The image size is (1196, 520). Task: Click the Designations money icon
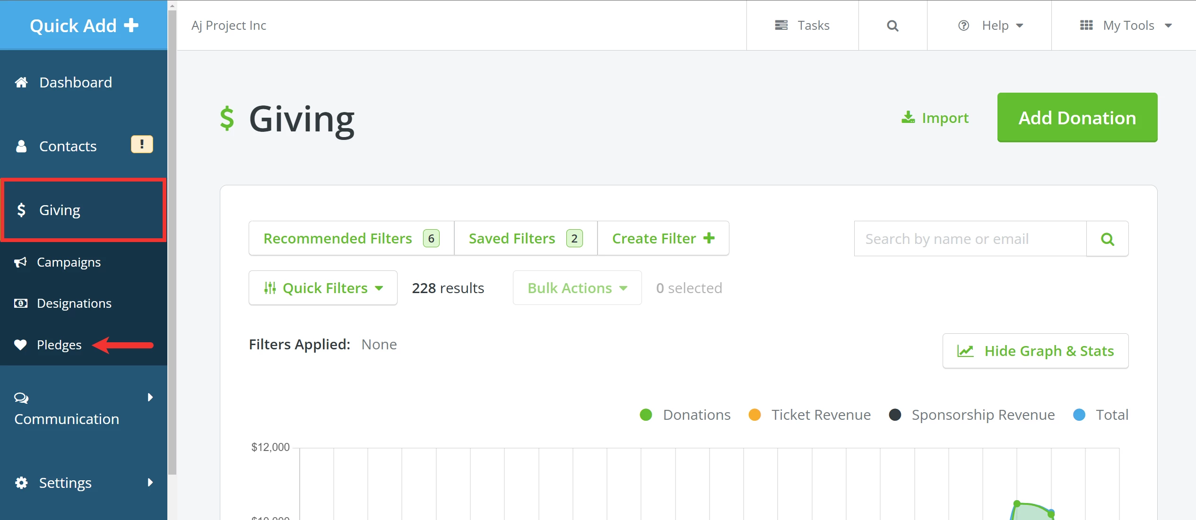tap(21, 303)
